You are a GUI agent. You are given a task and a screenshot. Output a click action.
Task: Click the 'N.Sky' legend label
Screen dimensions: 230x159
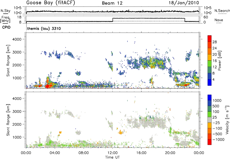tap(5, 11)
